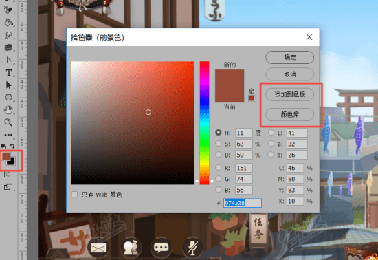
Task: Click the L field showing 41
Action: [x=297, y=133]
